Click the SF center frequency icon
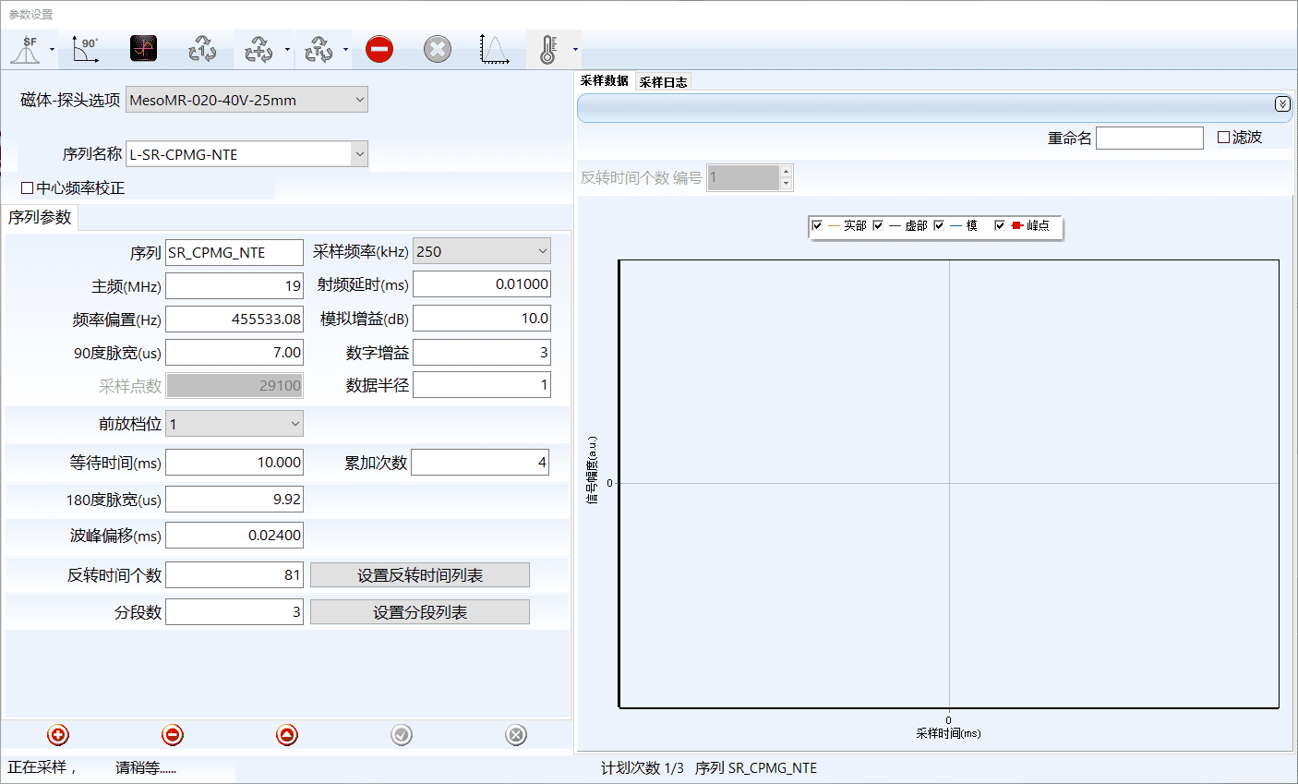The width and height of the screenshot is (1298, 784). pos(26,49)
